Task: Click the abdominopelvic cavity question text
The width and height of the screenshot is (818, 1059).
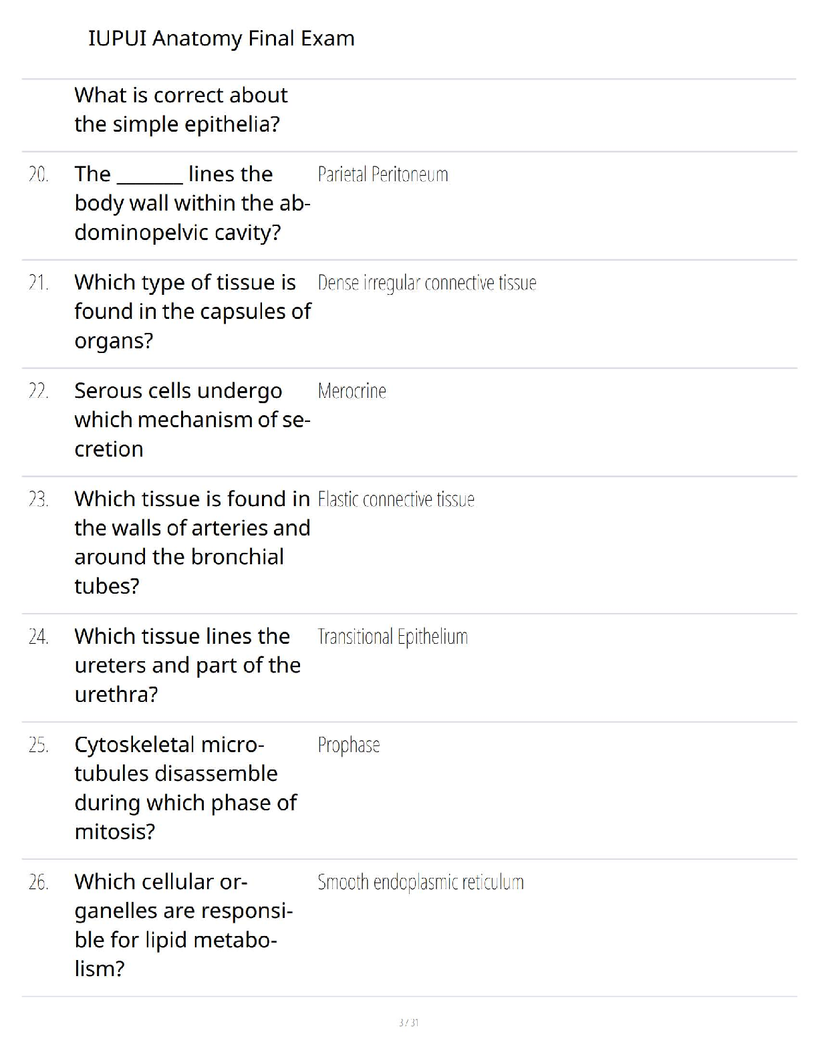Action: click(x=192, y=203)
